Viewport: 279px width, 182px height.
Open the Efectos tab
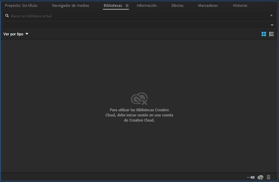[x=177, y=5]
